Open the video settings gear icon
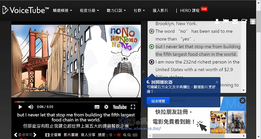 click(x=106, y=107)
